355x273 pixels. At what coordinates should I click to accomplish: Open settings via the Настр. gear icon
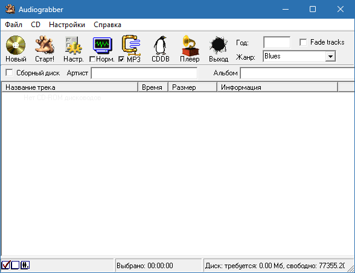74,45
